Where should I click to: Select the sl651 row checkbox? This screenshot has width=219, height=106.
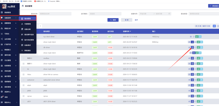tap(23, 101)
